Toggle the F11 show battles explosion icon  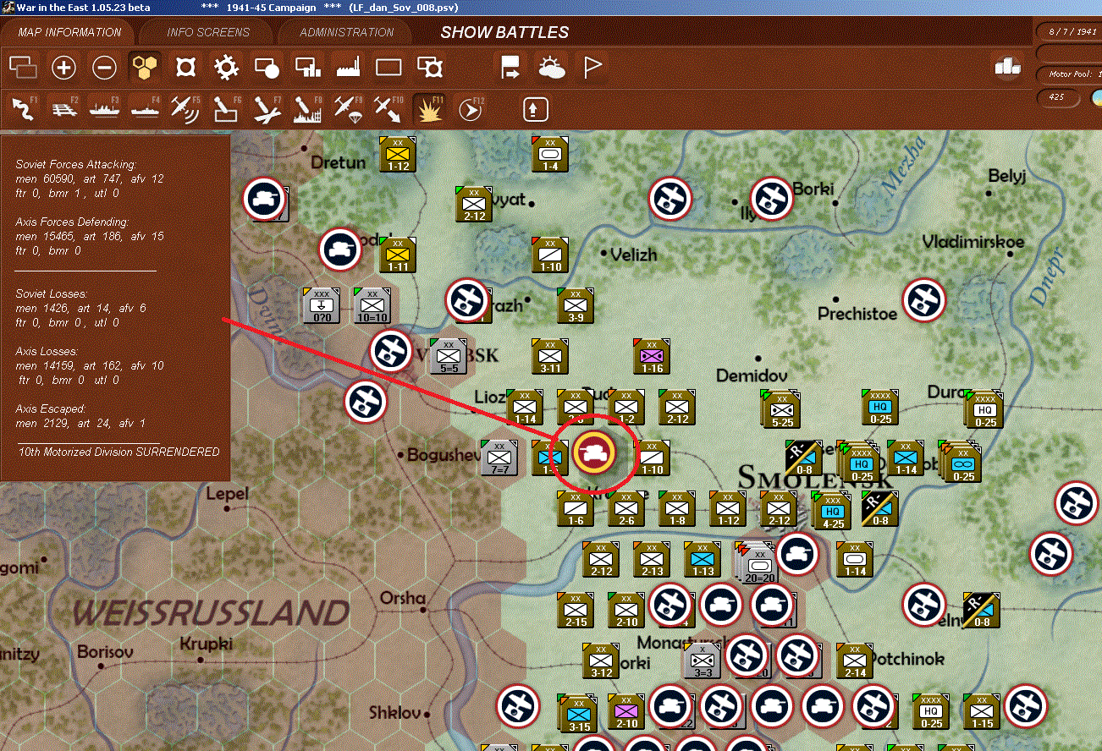click(429, 109)
